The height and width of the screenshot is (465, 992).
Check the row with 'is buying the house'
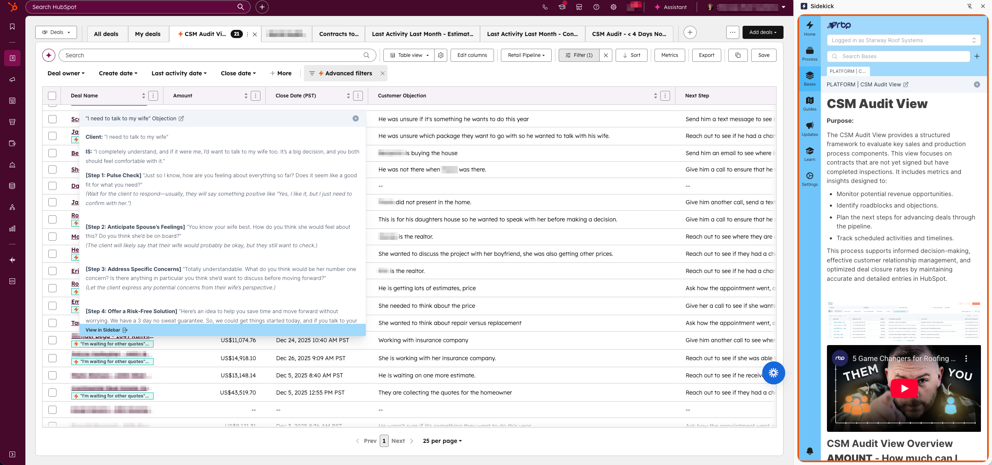pyautogui.click(x=52, y=153)
